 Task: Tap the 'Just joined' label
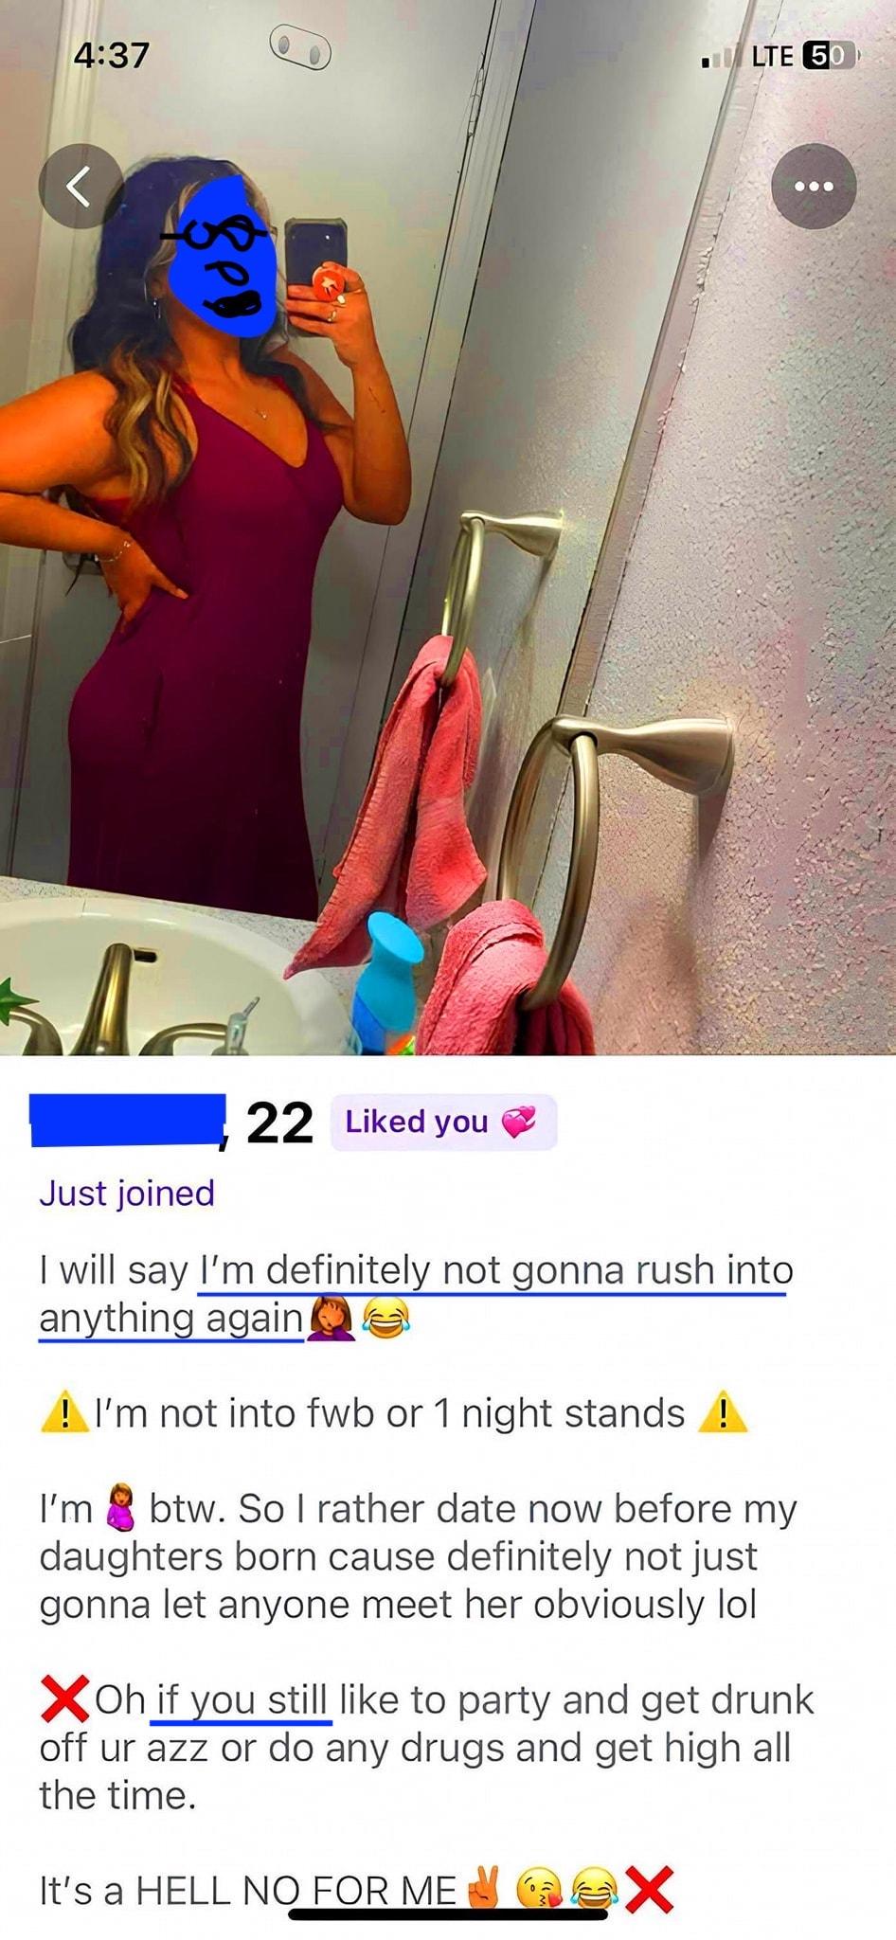point(127,1193)
